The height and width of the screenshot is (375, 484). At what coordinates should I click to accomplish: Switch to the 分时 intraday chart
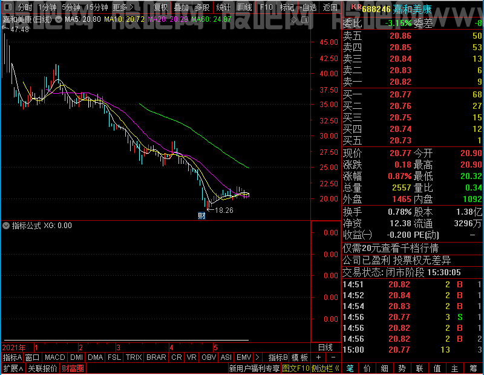[25, 7]
